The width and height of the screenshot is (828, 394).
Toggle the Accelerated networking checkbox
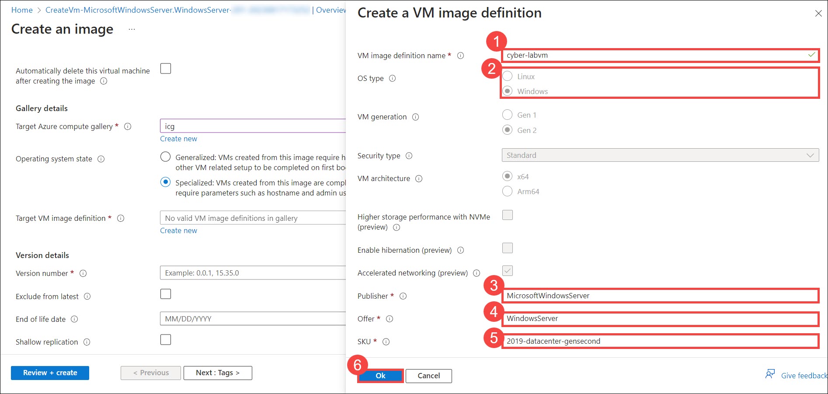[x=508, y=271]
